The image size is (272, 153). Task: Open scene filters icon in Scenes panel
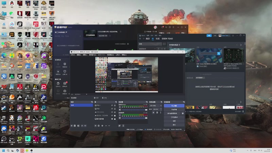coord(79,125)
